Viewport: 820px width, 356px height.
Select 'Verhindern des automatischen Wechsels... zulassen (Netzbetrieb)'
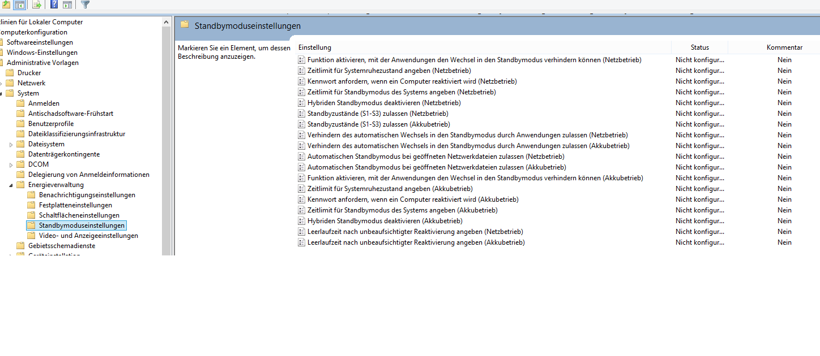pos(468,135)
